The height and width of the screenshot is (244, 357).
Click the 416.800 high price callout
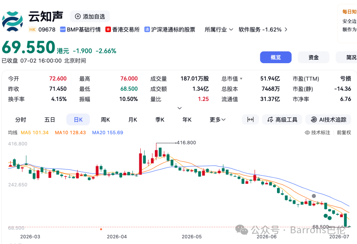point(186,143)
